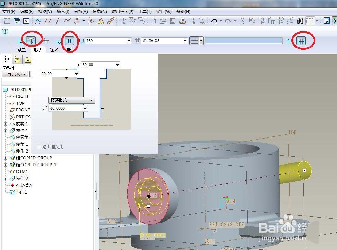Open the 放置 (Placement) tab

(22, 50)
